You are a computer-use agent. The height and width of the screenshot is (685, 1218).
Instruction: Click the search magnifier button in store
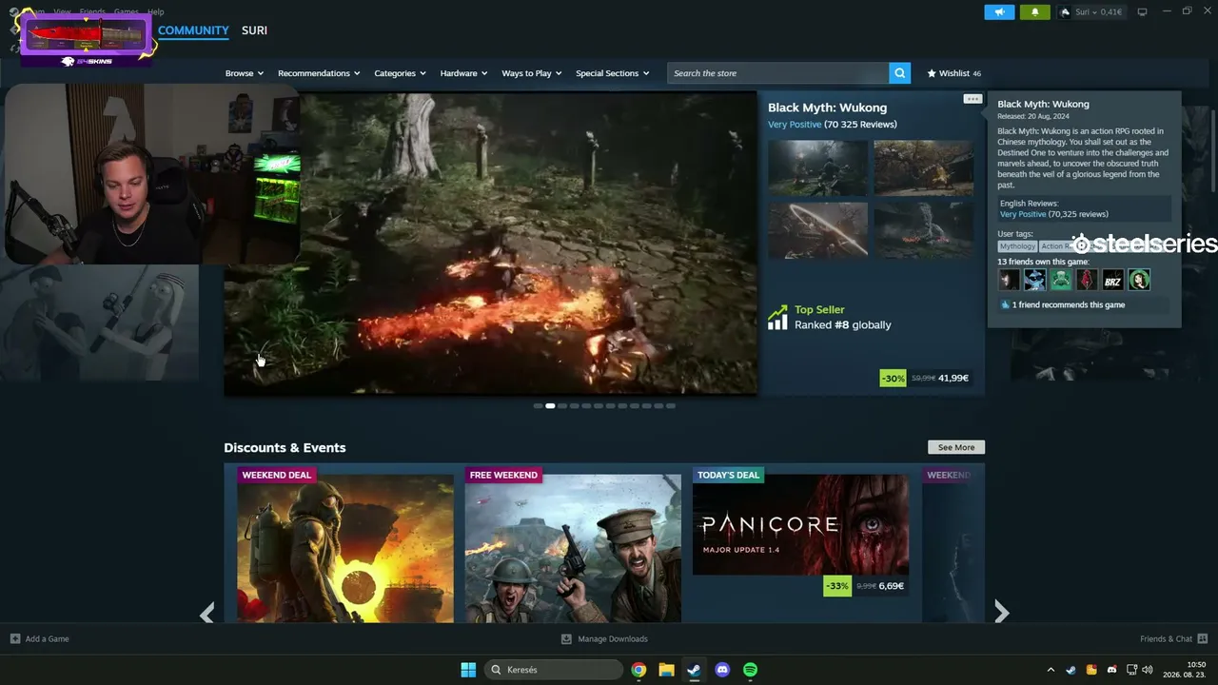[899, 73]
